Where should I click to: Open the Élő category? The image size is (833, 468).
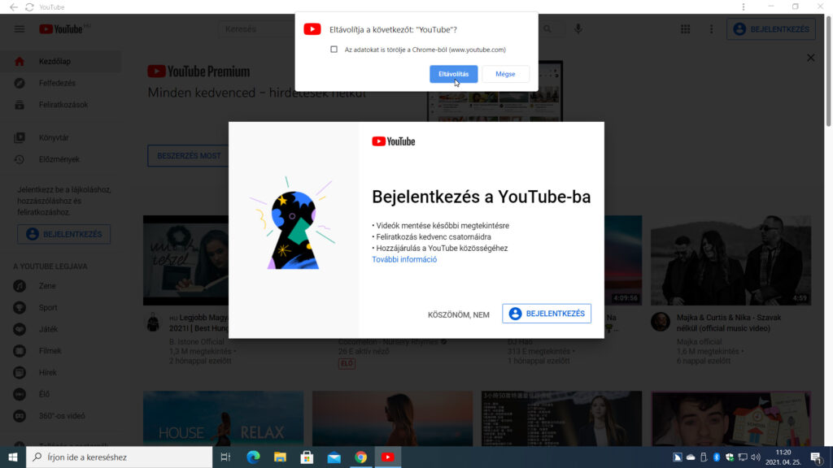[x=61, y=395]
